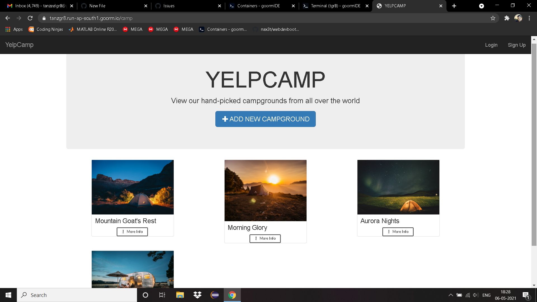This screenshot has height=302, width=537.
Task: Click the Mountain Goat's Rest campground image
Action: (x=133, y=187)
